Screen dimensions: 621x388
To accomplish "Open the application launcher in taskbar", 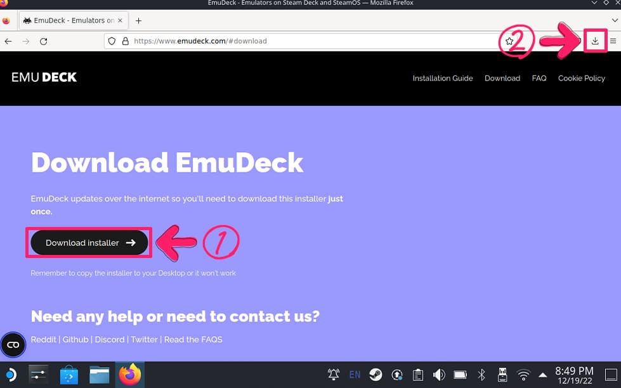I will tap(11, 375).
